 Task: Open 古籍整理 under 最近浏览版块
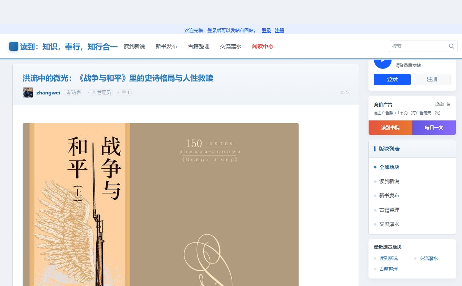pyautogui.click(x=389, y=269)
